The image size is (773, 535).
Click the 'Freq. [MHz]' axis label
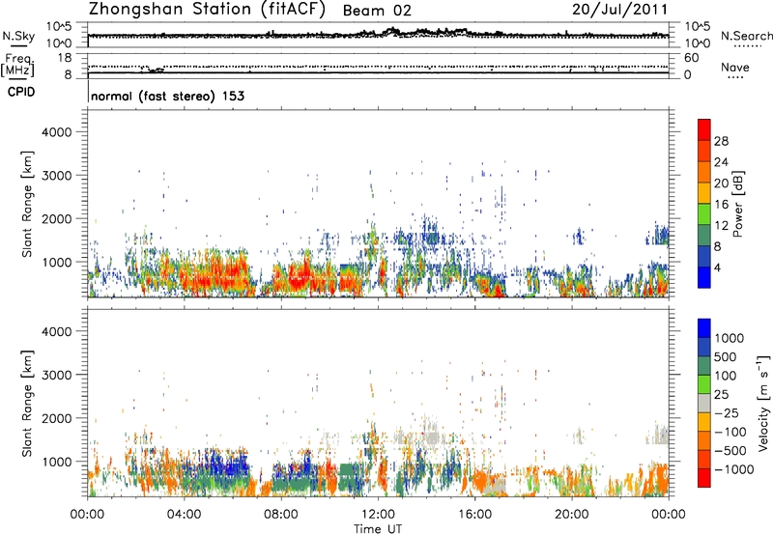click(18, 66)
